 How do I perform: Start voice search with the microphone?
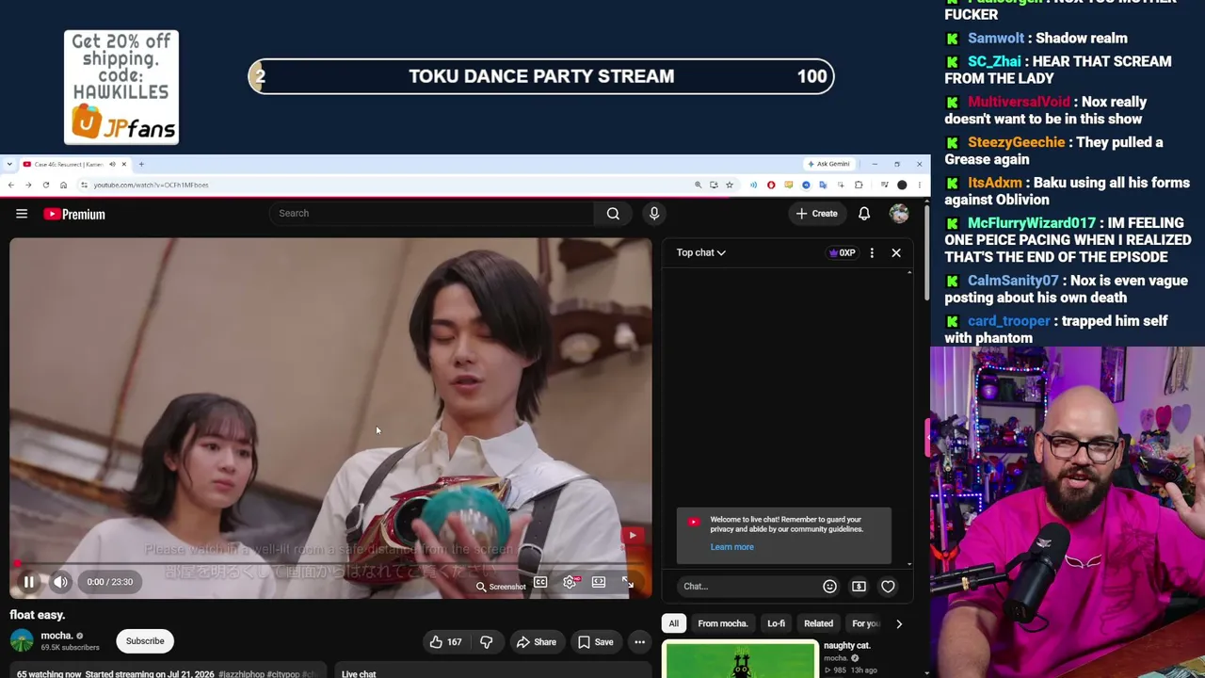(x=654, y=214)
